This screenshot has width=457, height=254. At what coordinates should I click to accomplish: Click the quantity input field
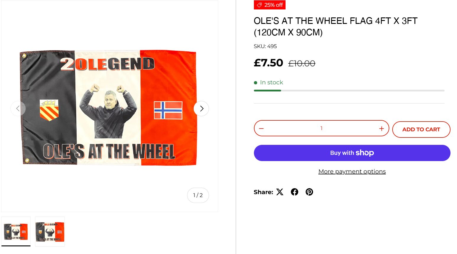pyautogui.click(x=321, y=128)
